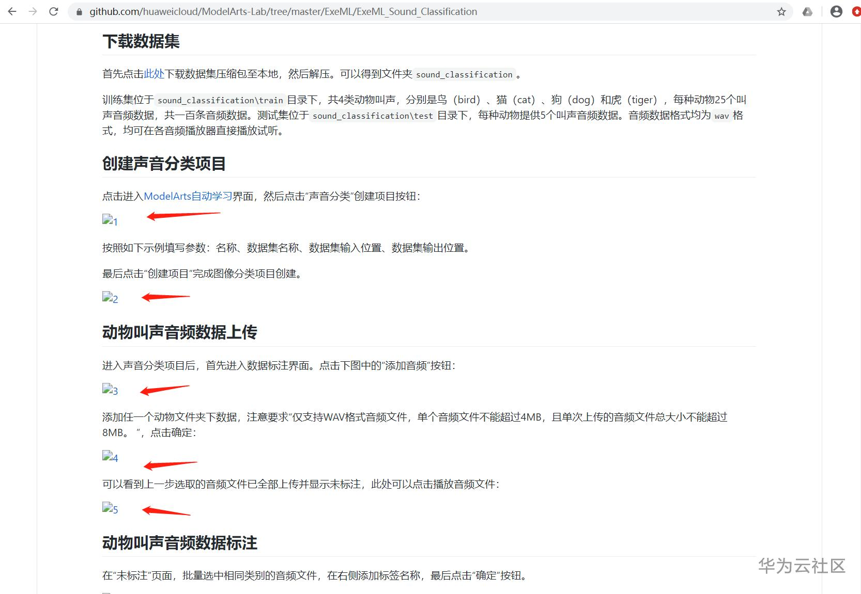Click the line starting 进入声音分类项目后
This screenshot has height=594, width=861.
tap(279, 365)
